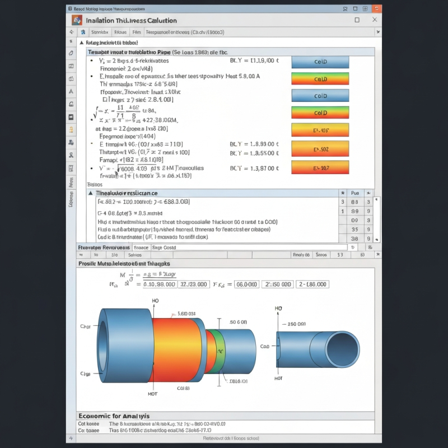Select the pencil edit tool in the sidebar
Image resolution: width=448 pixels, height=448 pixels.
pyautogui.click(x=70, y=54)
